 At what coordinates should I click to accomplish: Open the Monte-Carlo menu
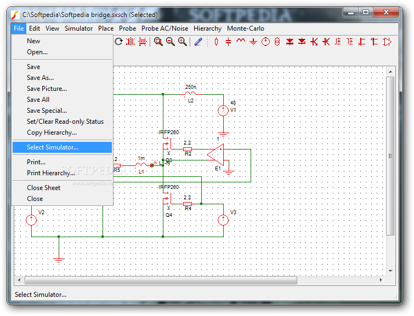click(x=246, y=28)
